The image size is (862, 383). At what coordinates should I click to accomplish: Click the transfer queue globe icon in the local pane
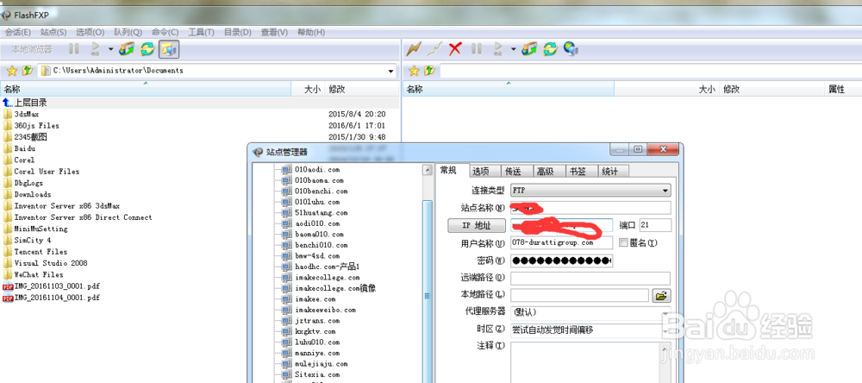click(x=127, y=49)
